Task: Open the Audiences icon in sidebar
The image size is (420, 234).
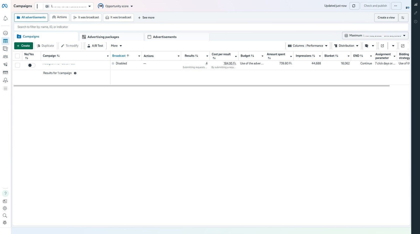Action: (x=5, y=57)
